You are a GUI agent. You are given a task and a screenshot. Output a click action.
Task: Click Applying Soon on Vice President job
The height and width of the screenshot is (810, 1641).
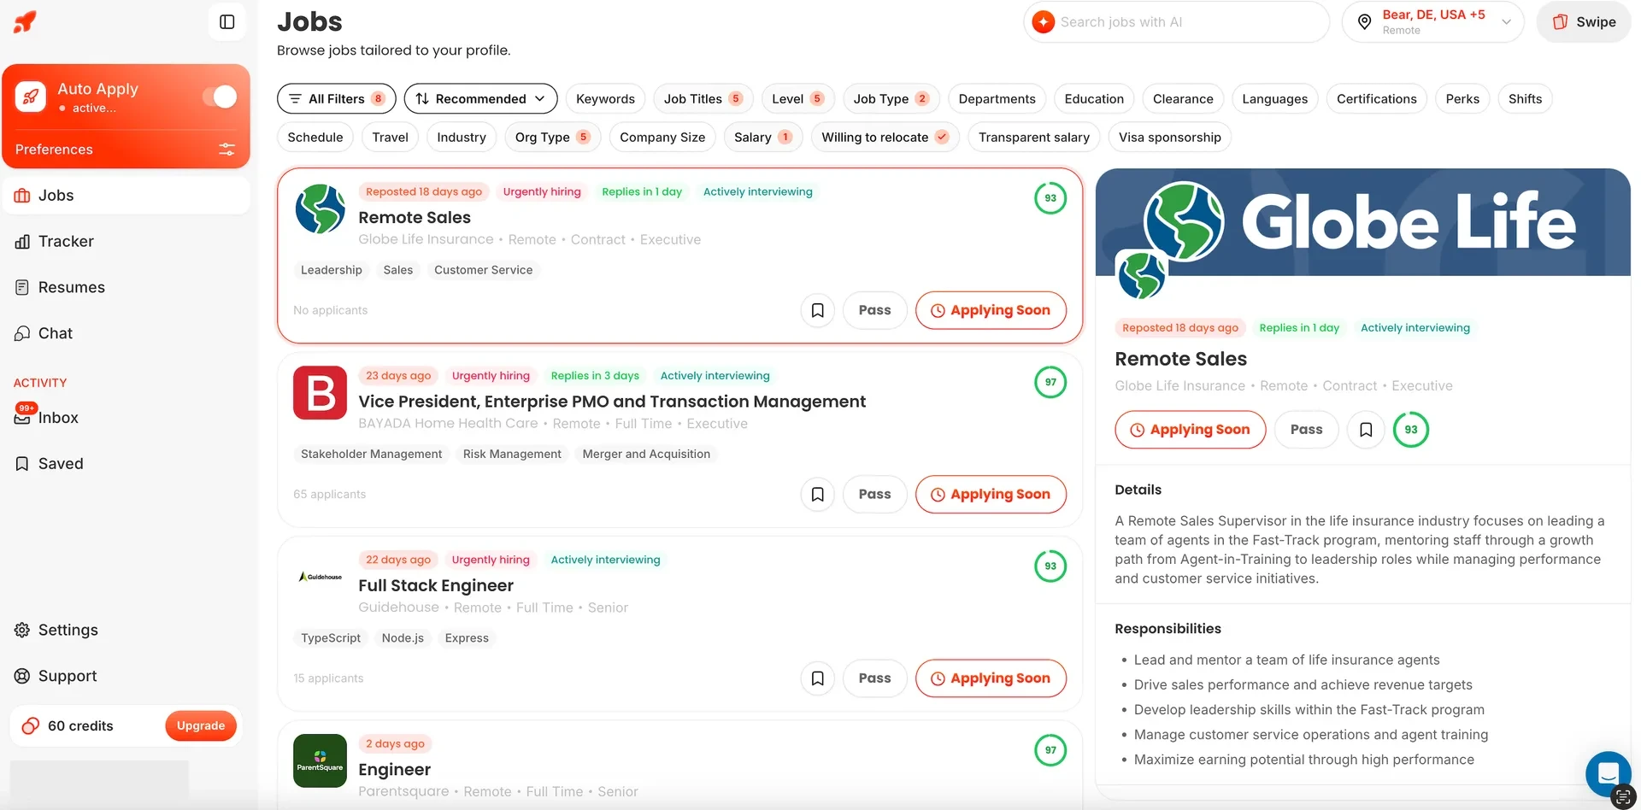point(991,494)
